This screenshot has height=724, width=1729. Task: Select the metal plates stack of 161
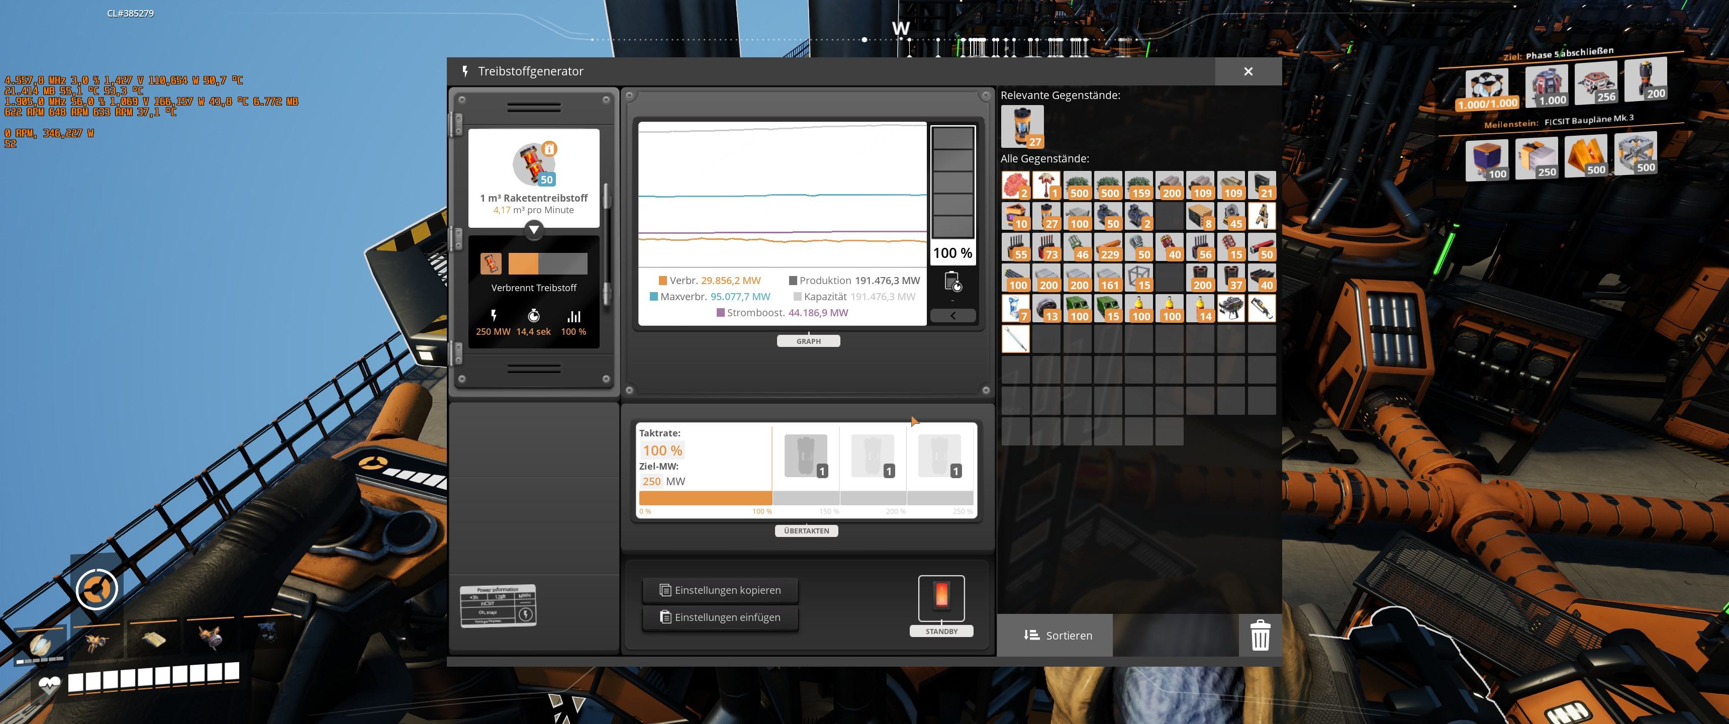(1108, 278)
